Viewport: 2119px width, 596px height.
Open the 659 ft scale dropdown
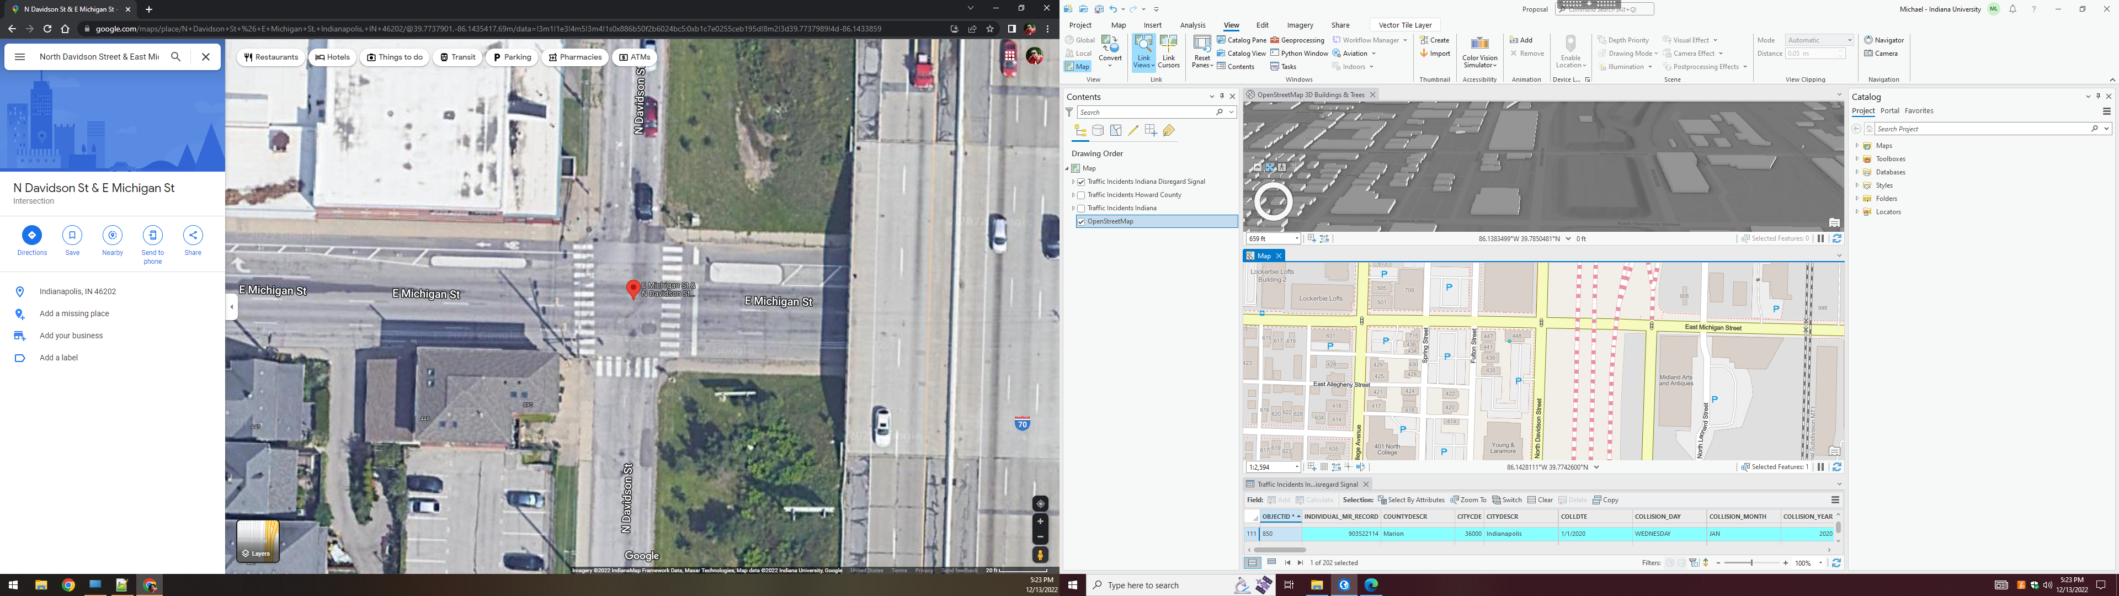(x=1296, y=239)
